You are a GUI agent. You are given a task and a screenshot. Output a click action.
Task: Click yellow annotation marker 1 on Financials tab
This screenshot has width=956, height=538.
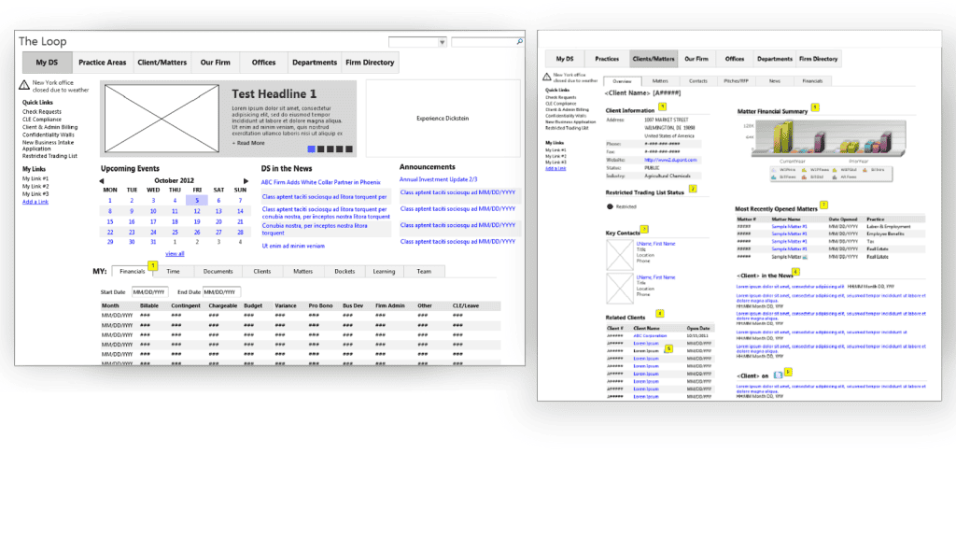pyautogui.click(x=152, y=266)
